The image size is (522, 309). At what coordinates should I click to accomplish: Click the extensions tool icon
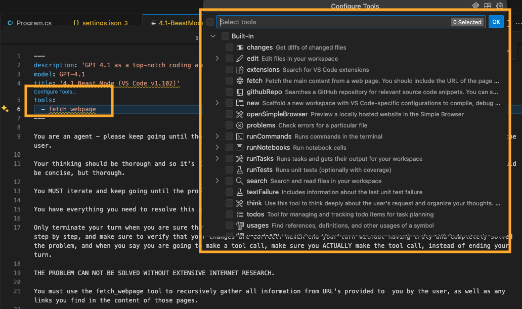(x=240, y=70)
